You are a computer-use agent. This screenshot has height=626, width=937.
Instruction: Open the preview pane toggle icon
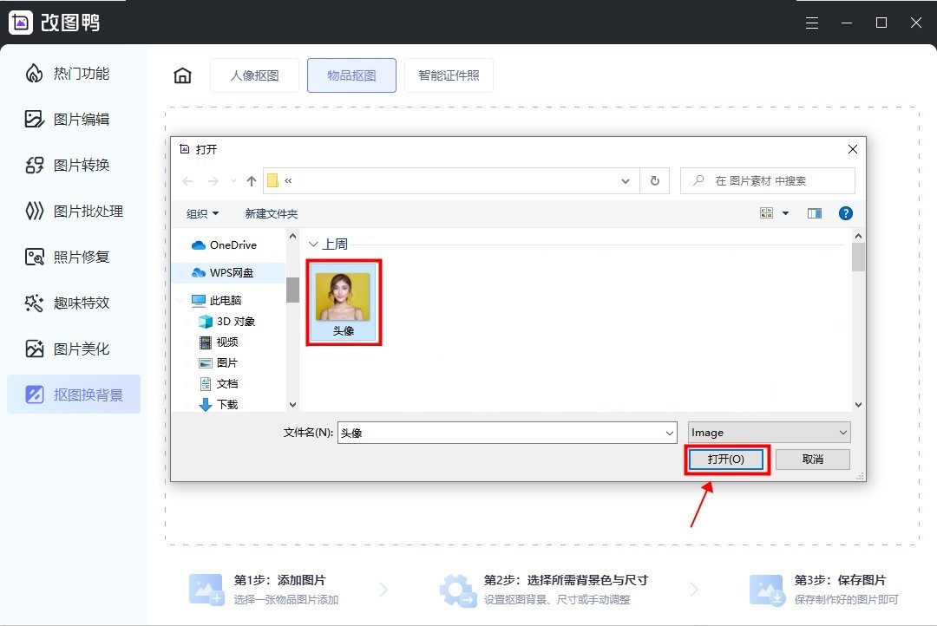pos(814,212)
